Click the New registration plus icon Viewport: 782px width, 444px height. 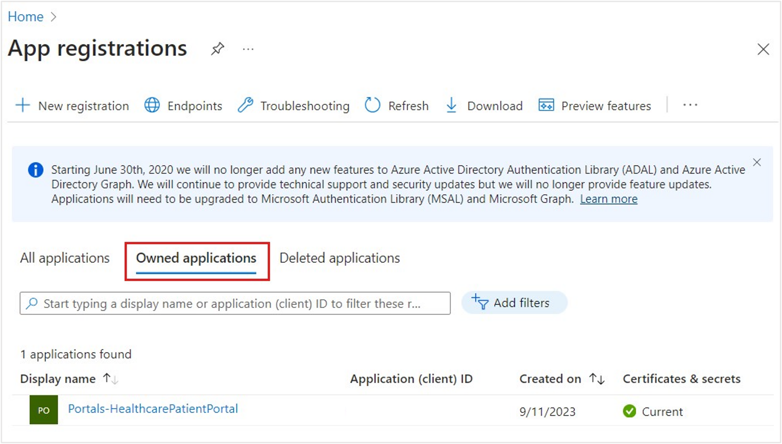pyautogui.click(x=23, y=105)
